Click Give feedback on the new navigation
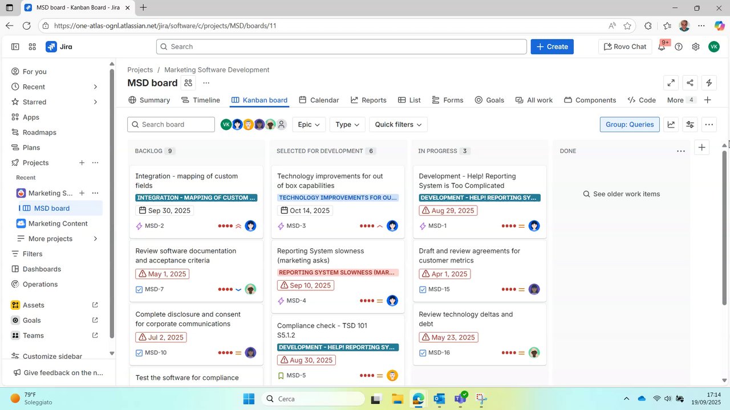Screen dimensions: 730x410 tap(58, 372)
